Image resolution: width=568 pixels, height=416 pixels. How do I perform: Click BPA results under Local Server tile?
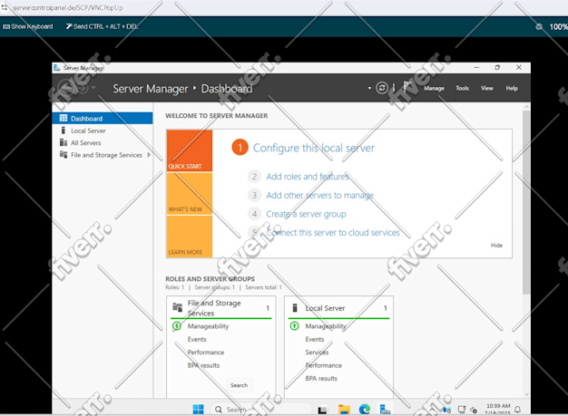(x=321, y=378)
